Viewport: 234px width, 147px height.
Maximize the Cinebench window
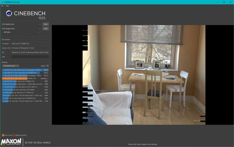224,2
